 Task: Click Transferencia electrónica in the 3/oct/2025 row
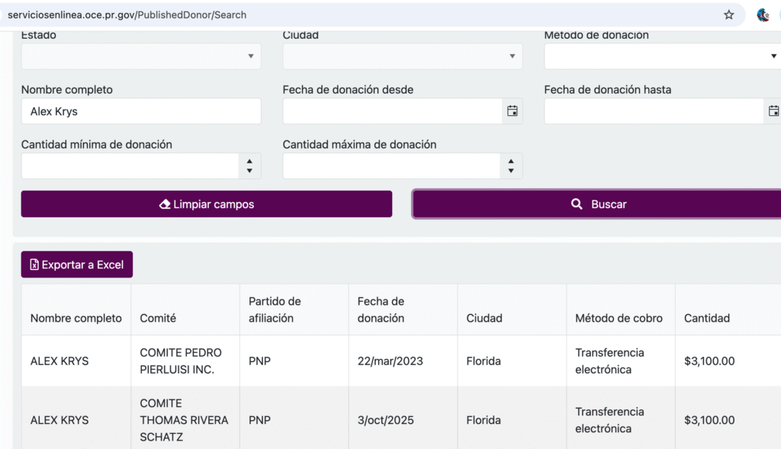[x=609, y=420]
